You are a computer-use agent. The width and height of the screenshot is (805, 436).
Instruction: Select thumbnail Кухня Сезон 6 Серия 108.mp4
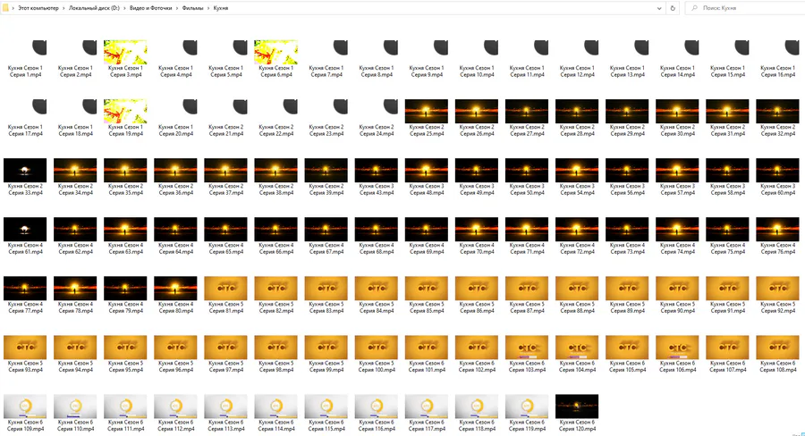777,347
